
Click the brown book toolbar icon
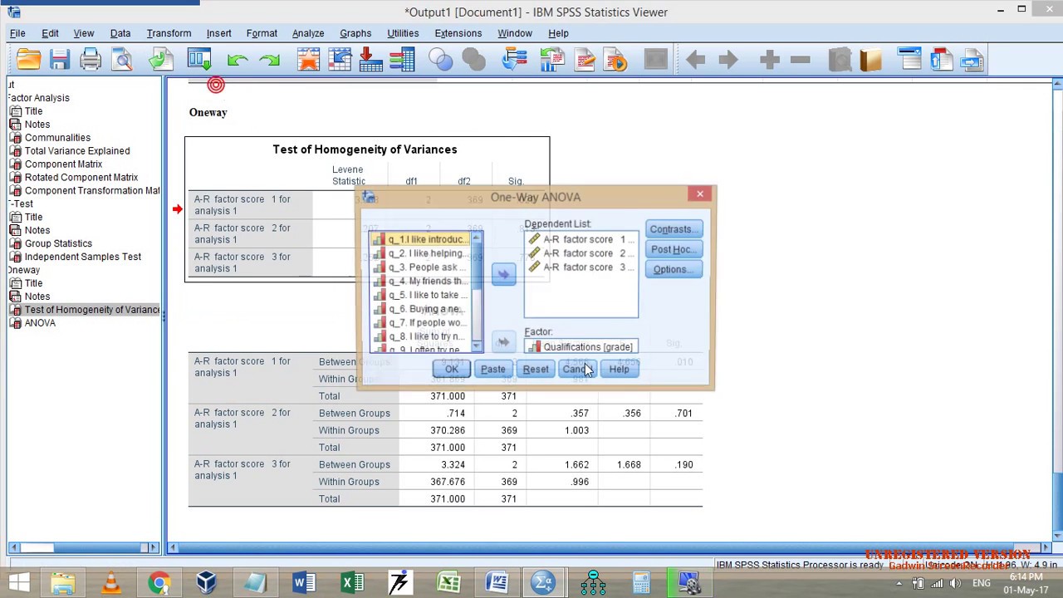(x=870, y=60)
